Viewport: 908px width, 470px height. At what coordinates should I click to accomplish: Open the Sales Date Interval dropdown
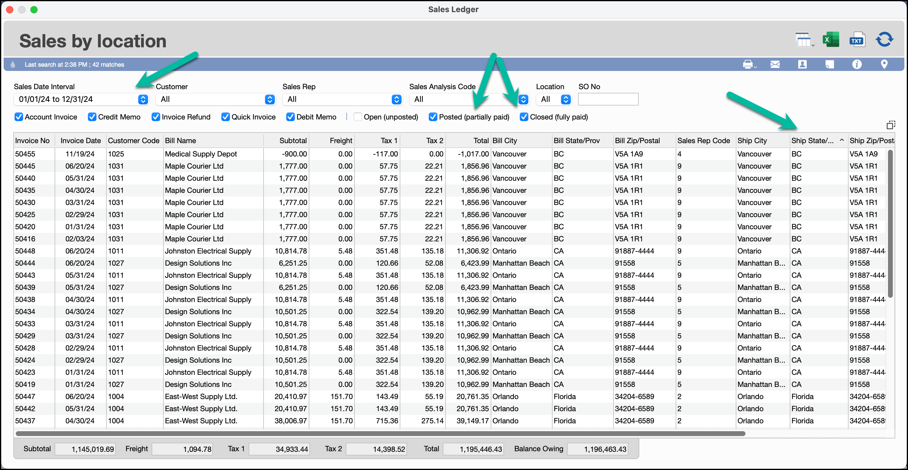pos(143,99)
